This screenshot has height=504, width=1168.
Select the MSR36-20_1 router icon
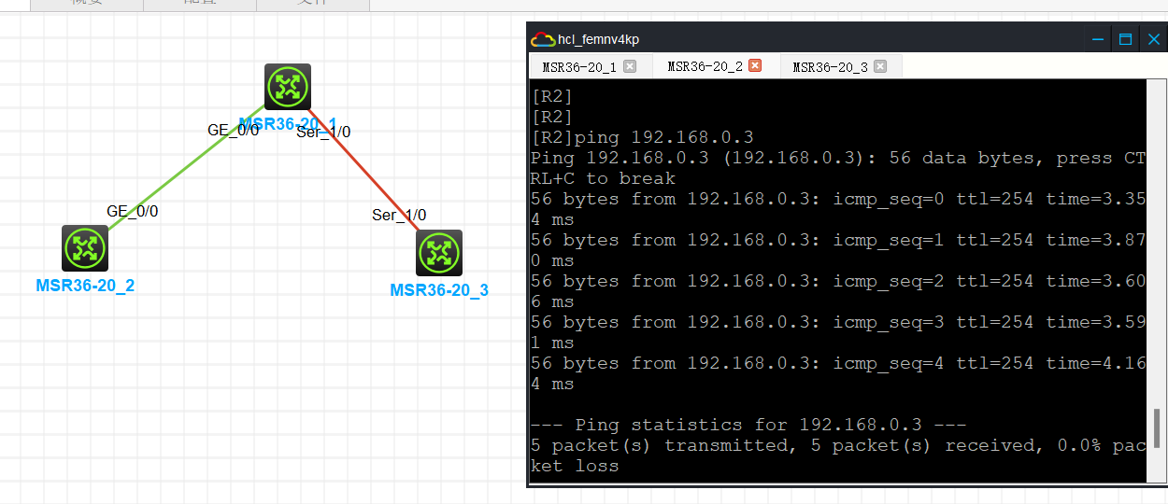tap(287, 87)
